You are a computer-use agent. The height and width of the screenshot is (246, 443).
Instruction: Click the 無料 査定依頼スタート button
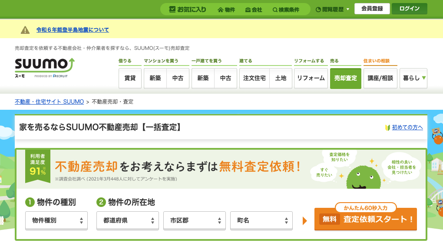(366, 219)
